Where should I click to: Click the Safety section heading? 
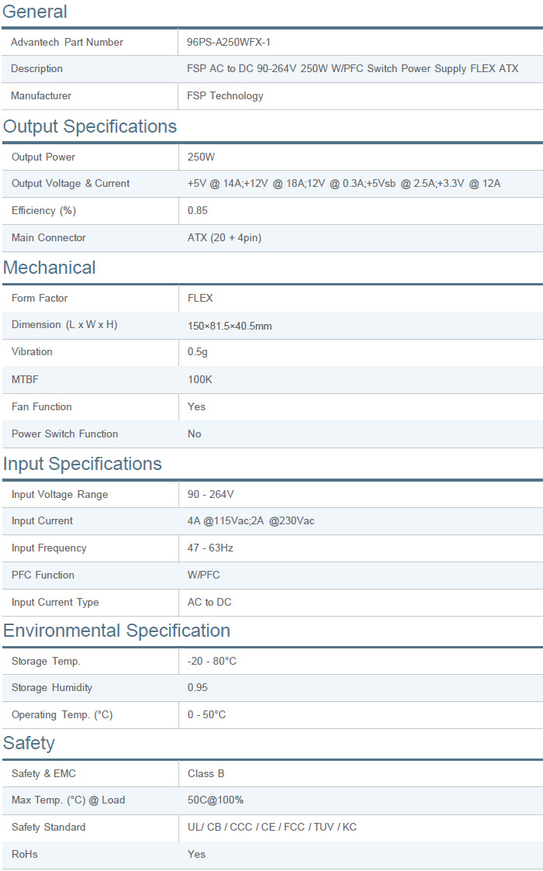(x=29, y=743)
